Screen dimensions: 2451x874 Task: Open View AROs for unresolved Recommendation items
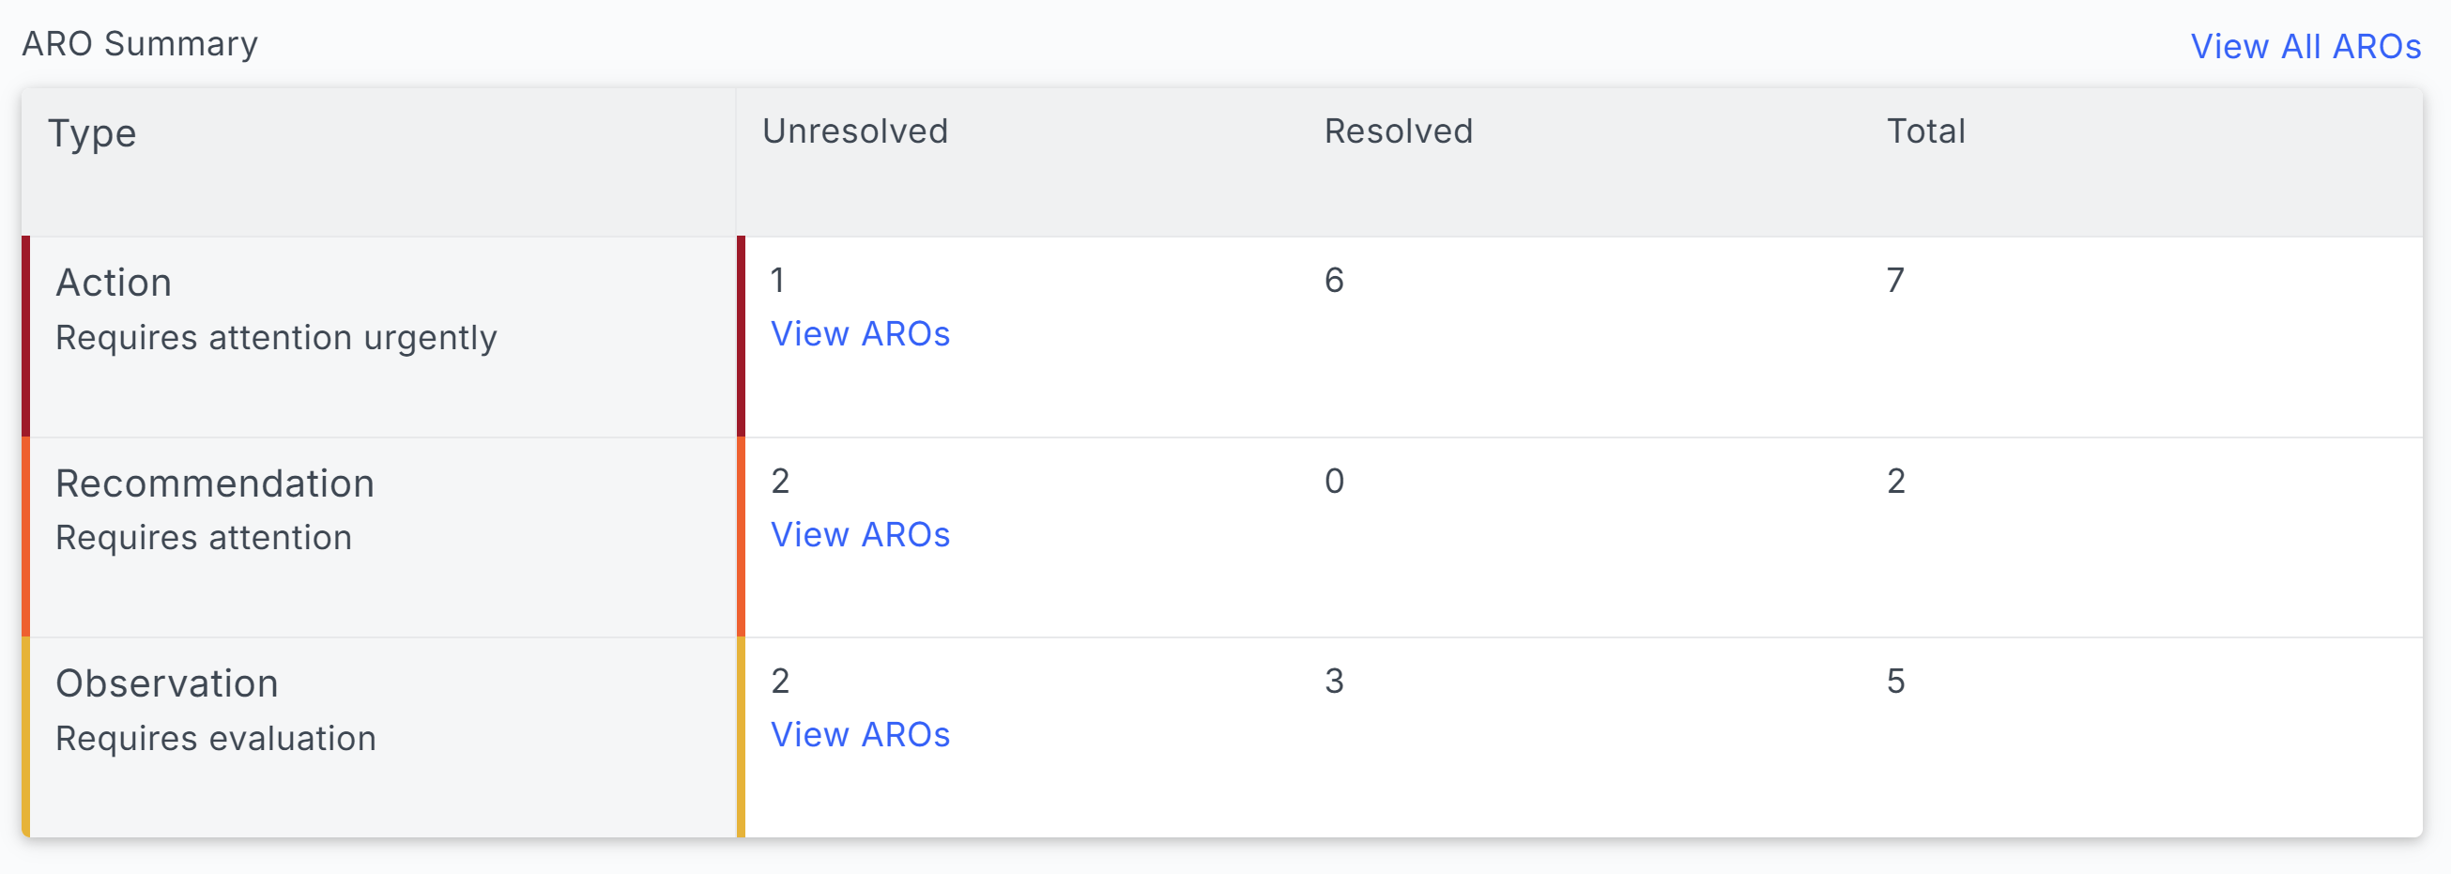point(860,534)
